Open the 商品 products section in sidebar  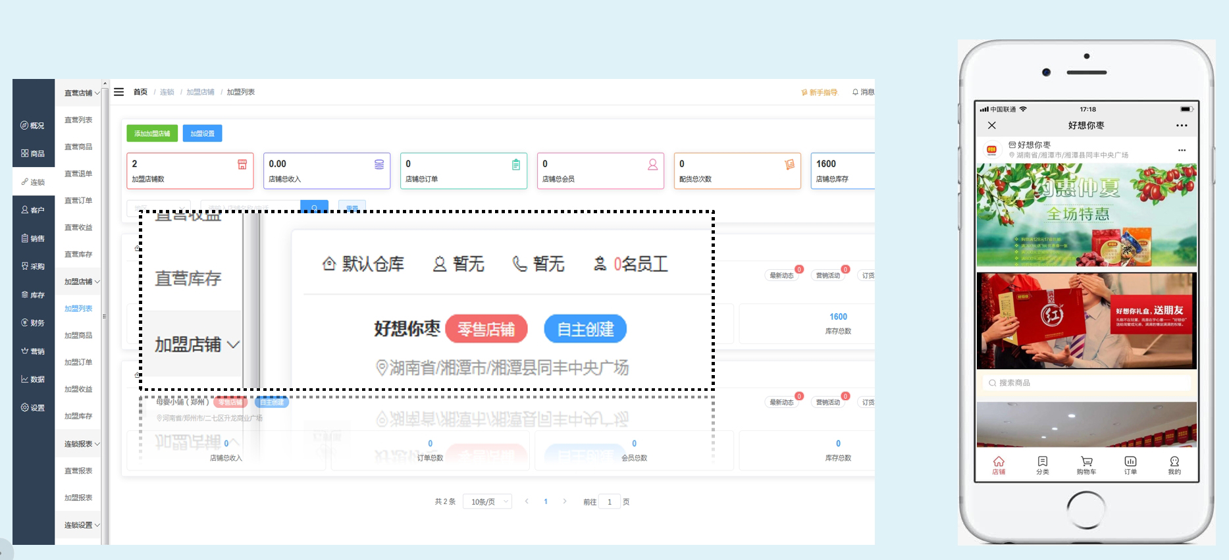33,153
